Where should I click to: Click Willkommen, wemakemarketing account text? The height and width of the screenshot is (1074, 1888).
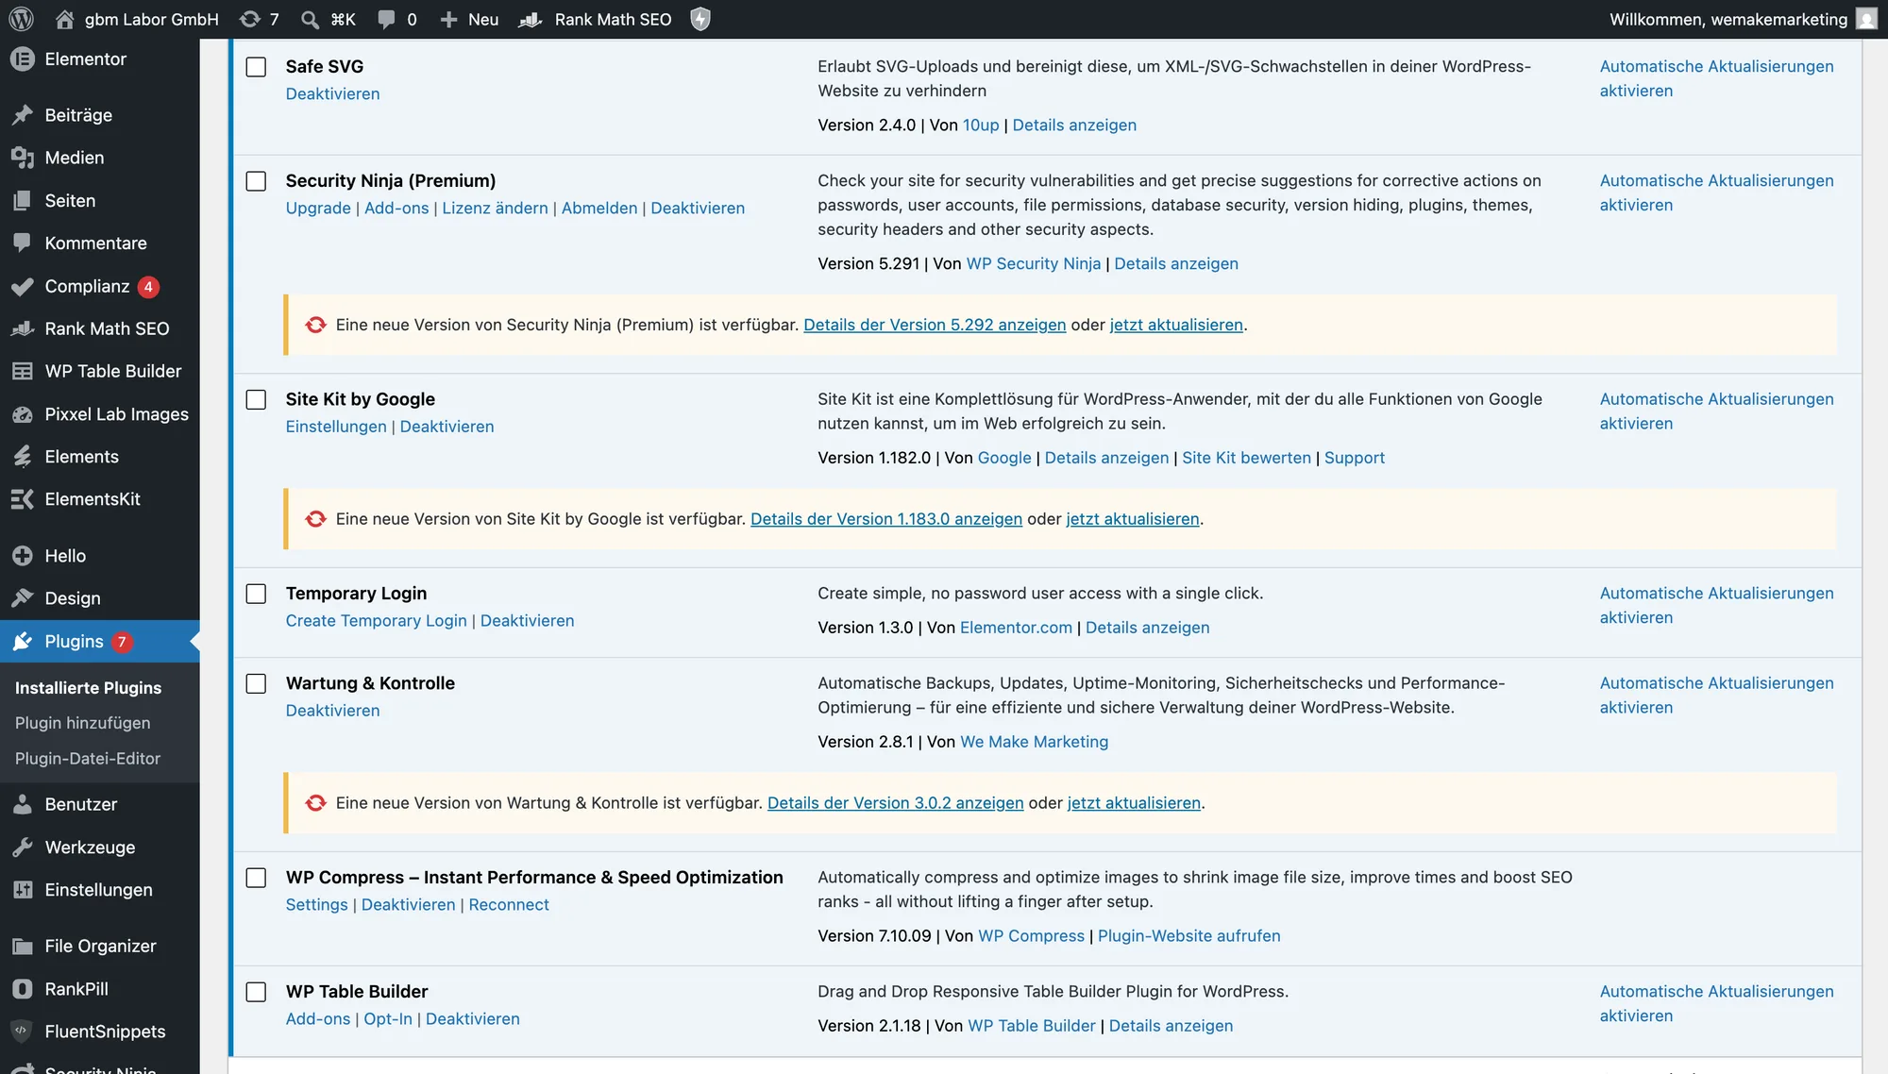[1728, 19]
